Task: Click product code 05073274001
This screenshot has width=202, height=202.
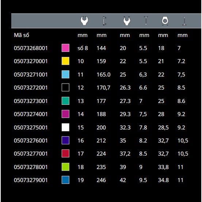Action: pos(31,114)
